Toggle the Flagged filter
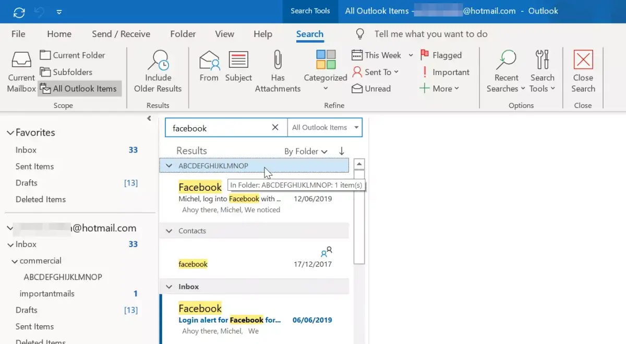Screen dimensions: 626x344 pyautogui.click(x=441, y=55)
